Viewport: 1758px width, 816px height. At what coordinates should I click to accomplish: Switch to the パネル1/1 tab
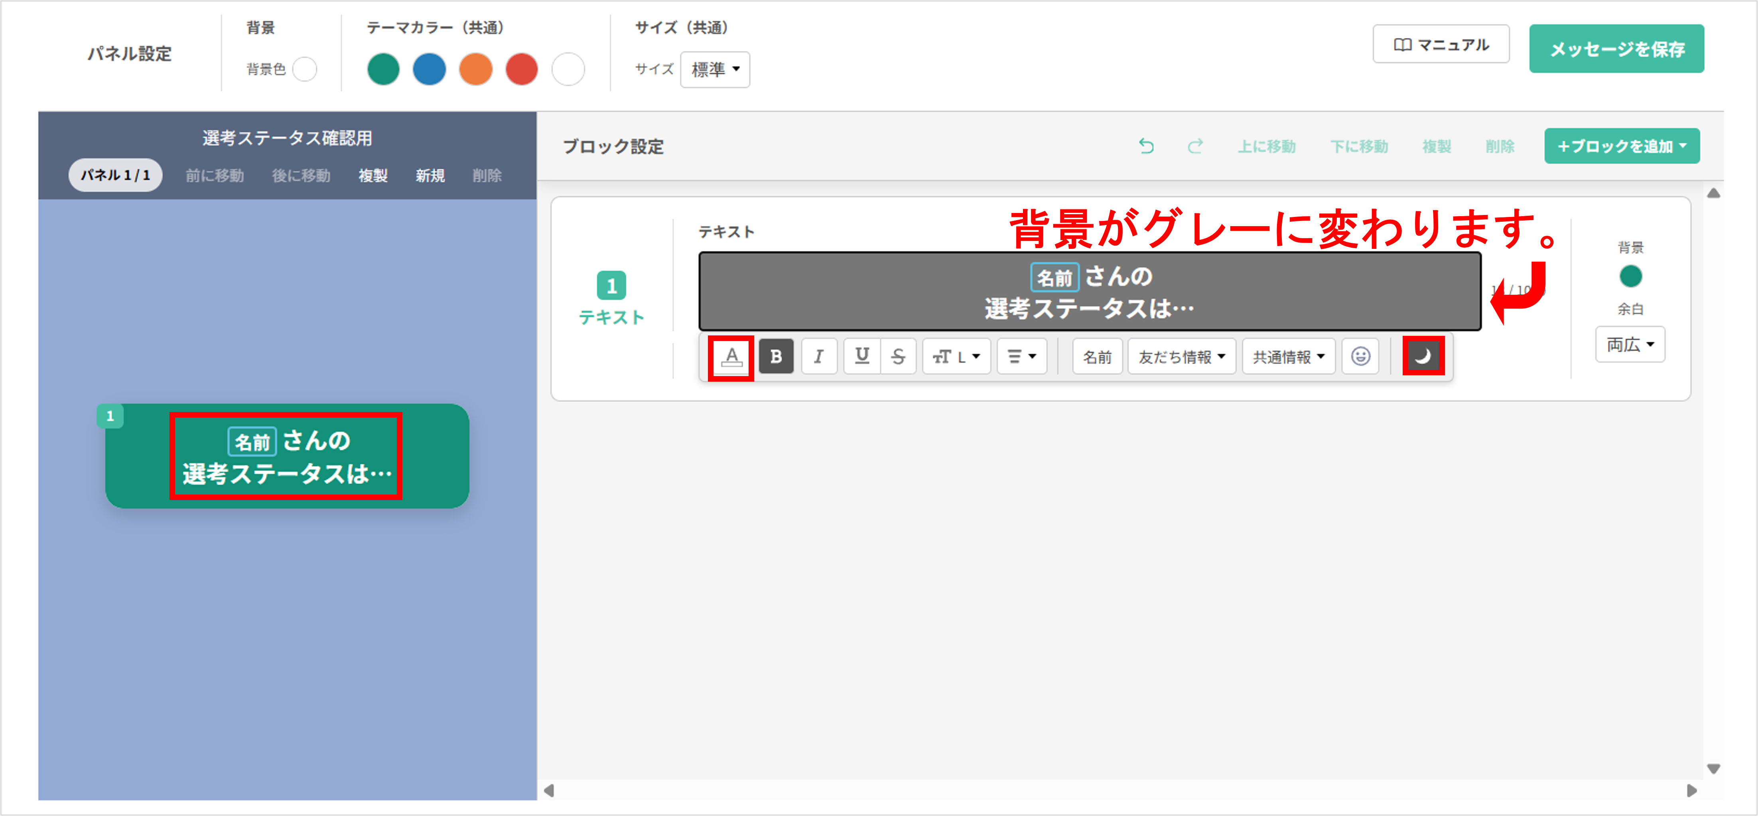(x=114, y=175)
